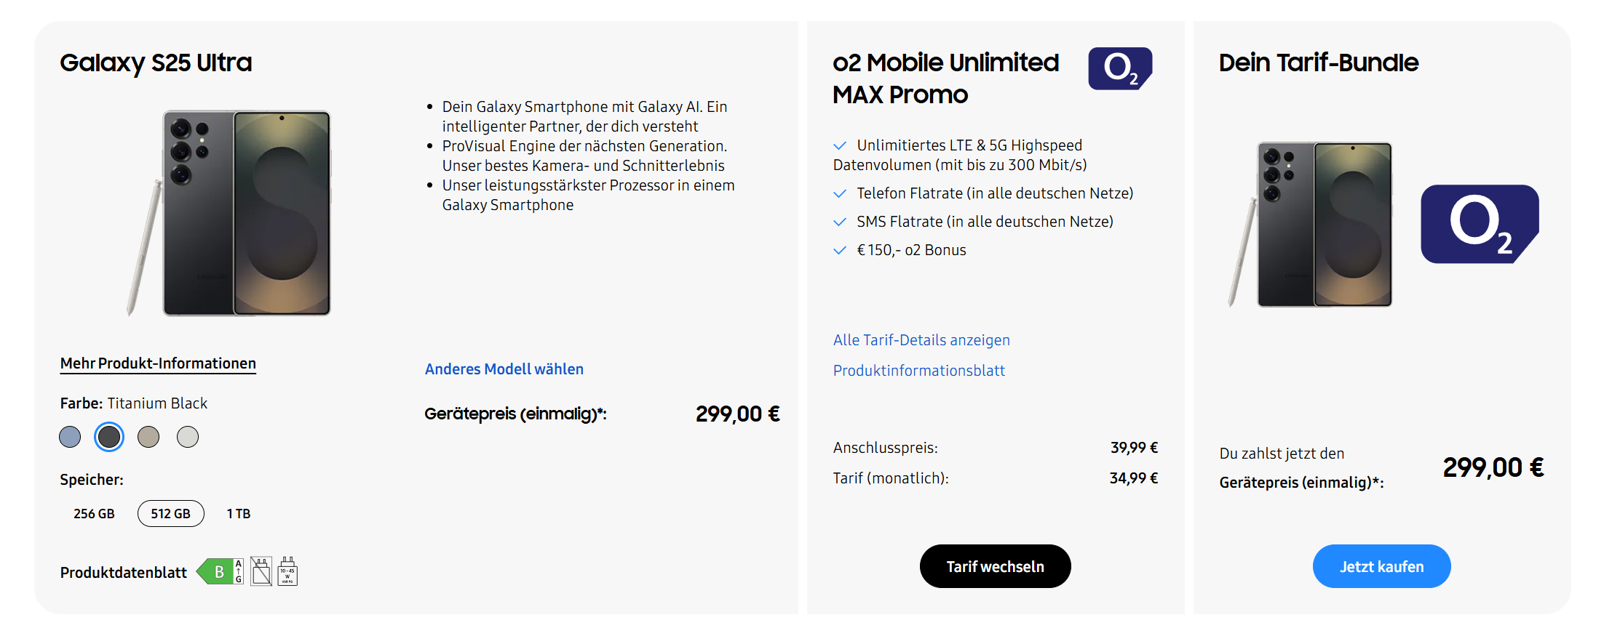The width and height of the screenshot is (1612, 628).
Task: Click Anderes Modell wählen link
Action: [504, 369]
